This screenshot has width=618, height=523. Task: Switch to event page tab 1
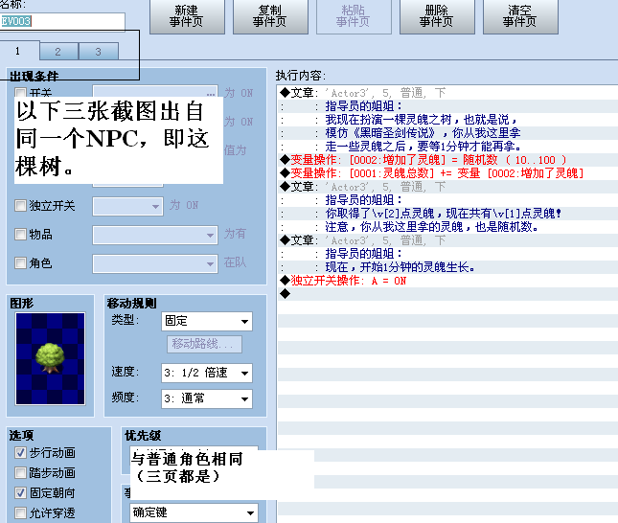point(18,51)
